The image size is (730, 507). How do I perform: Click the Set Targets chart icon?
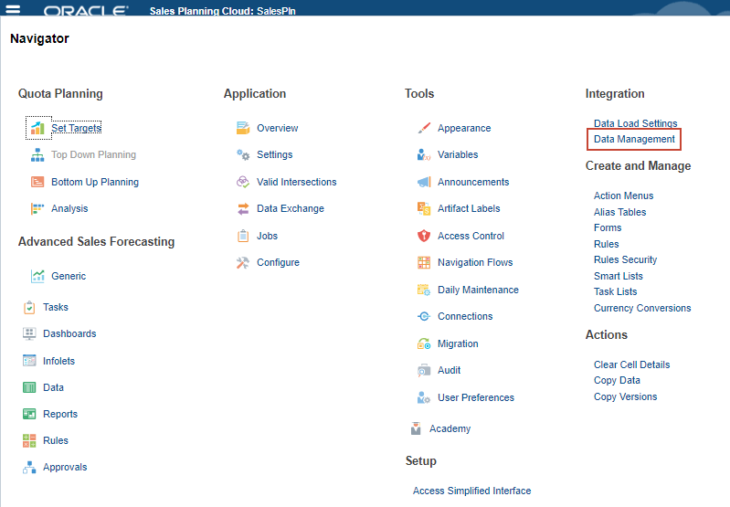click(x=37, y=128)
